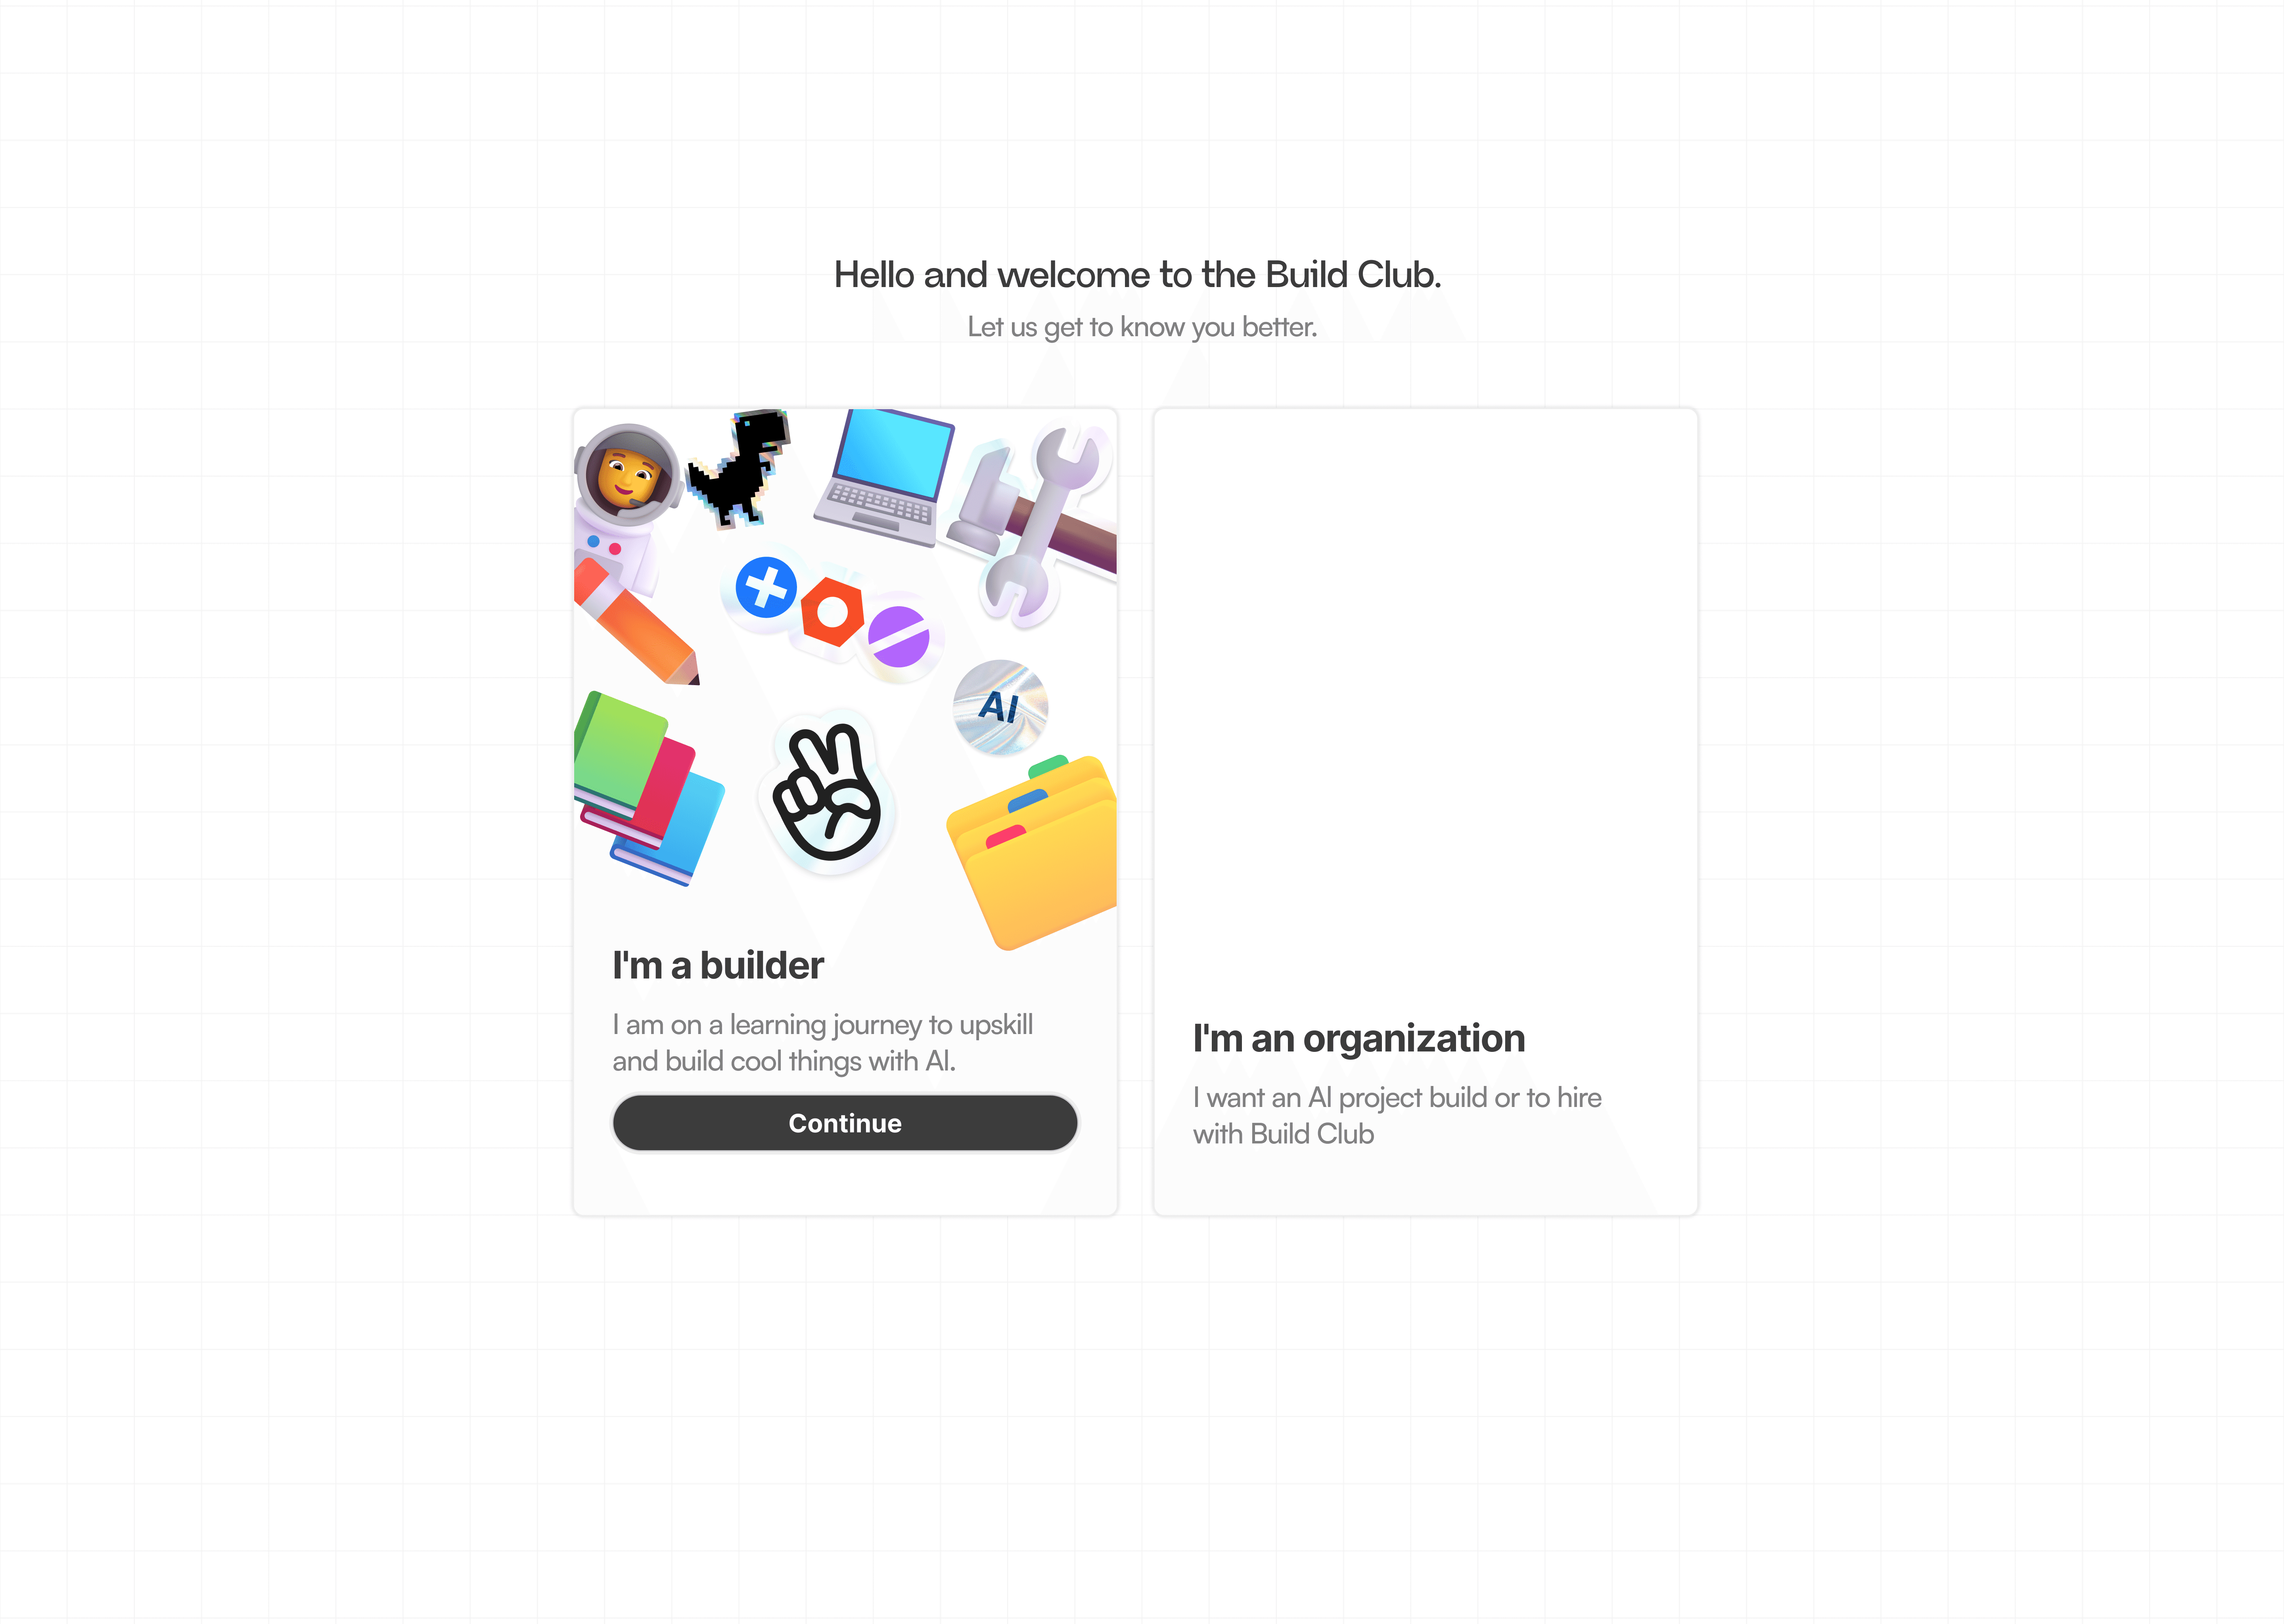Click the orange hexagon nut sticker
The width and height of the screenshot is (2284, 1624).
tap(832, 611)
